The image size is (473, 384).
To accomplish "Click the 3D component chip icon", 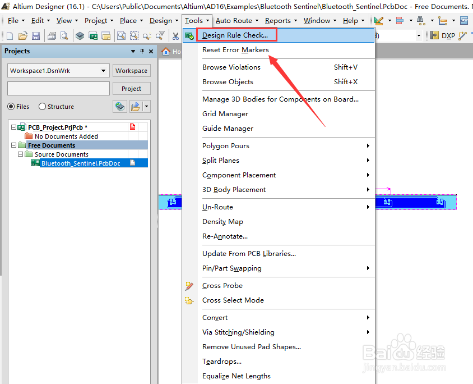I will click(80, 36).
